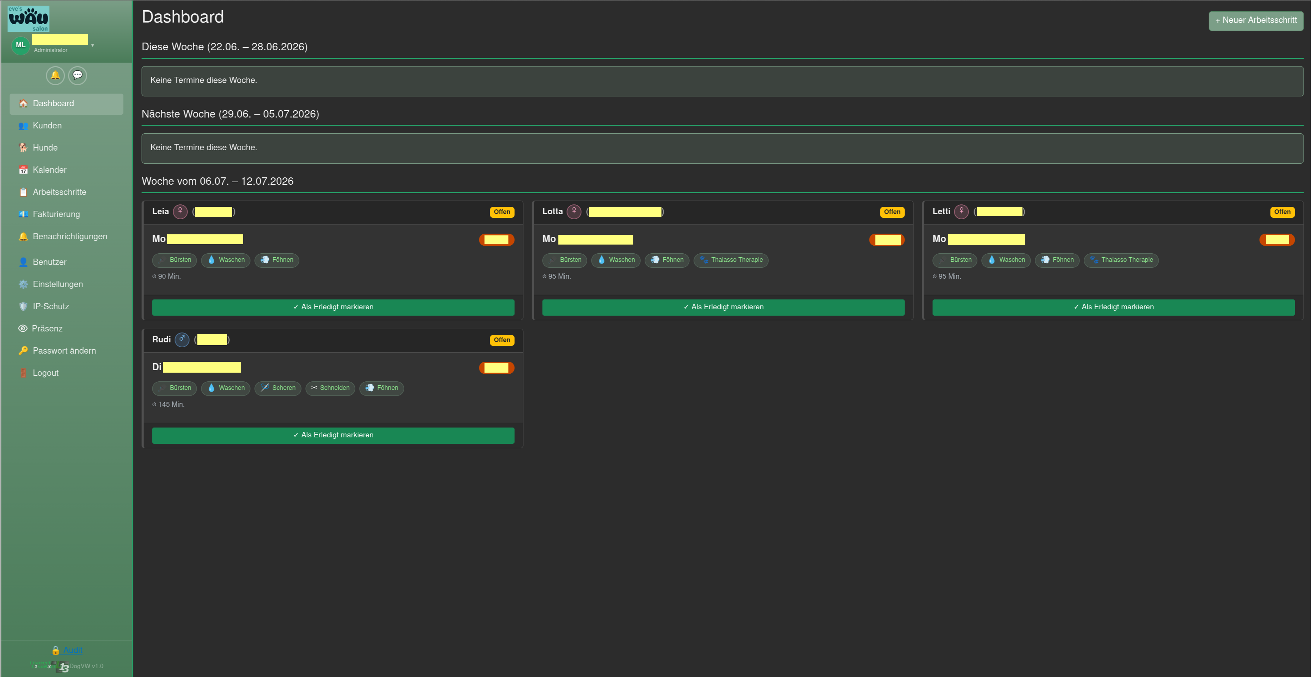Screen dimensions: 1311x677
Task: Click Bürsten tag on Lotta's card
Action: 564,260
